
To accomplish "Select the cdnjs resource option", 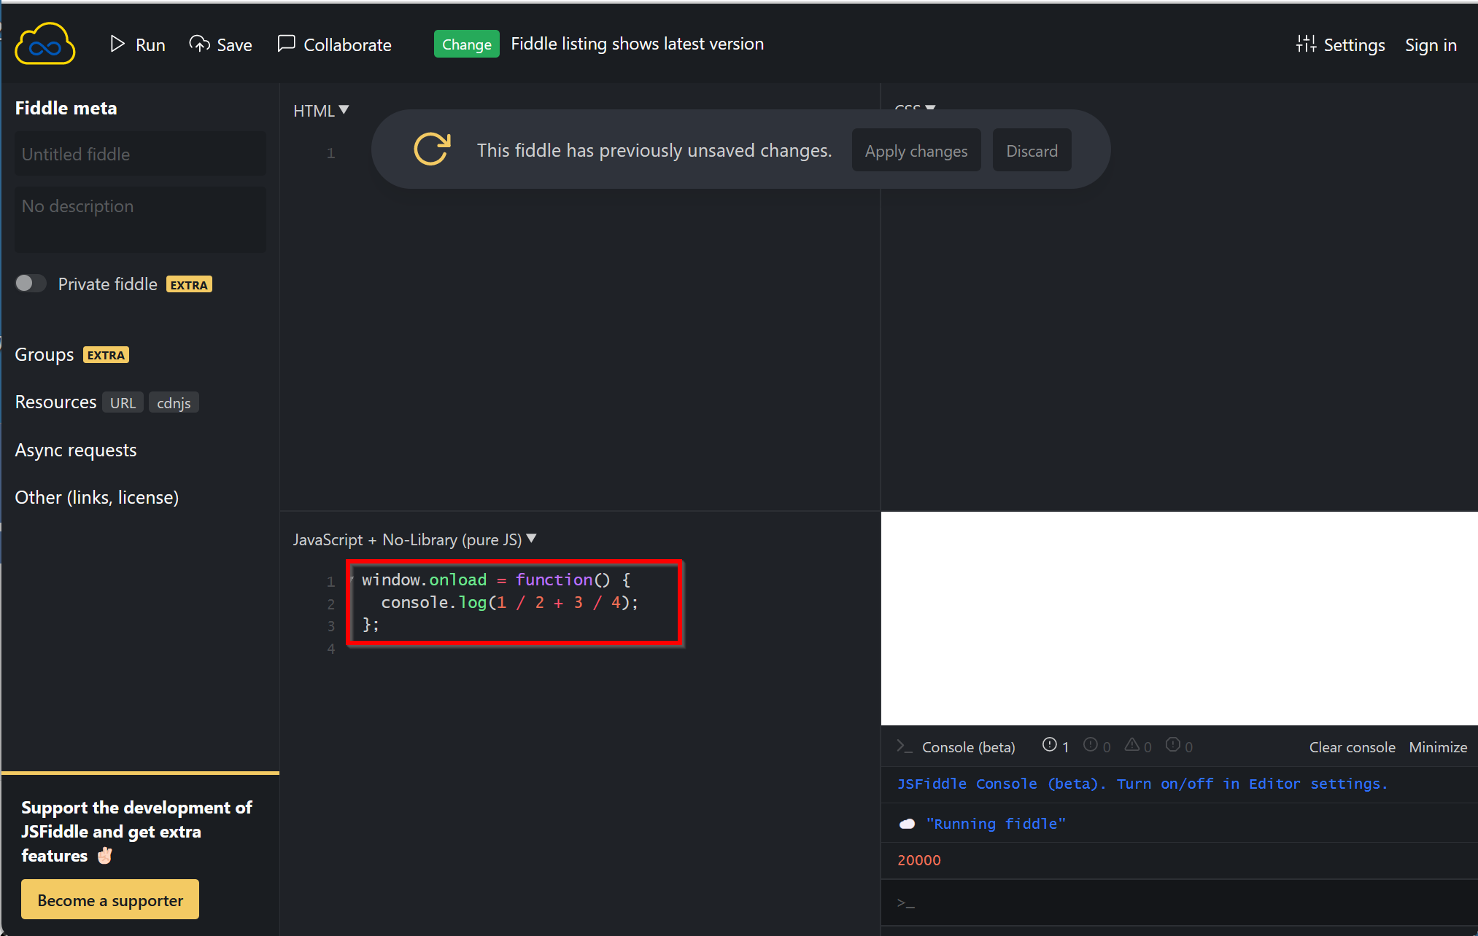I will (174, 402).
